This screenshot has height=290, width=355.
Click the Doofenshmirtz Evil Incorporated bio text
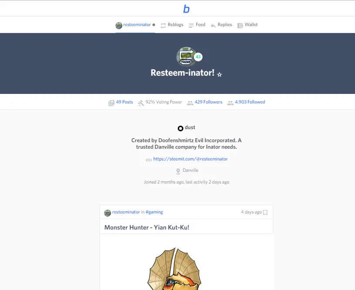186,143
